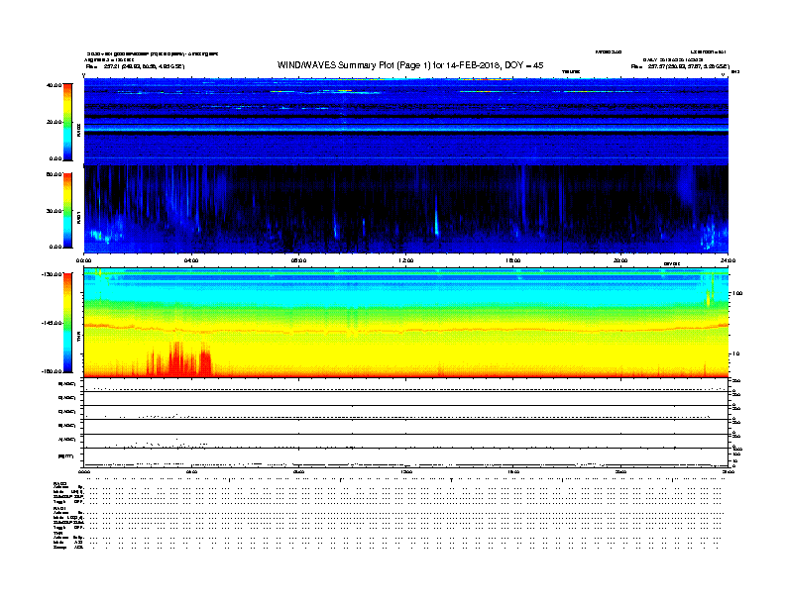Click the bright cyan spike in RAD1 panel
Image resolution: width=785 pixels, height=606 pixels.
click(x=436, y=220)
